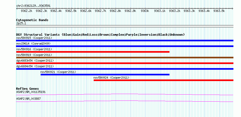Click the 9362.5k ruler tick label
The height and width of the screenshot is (117, 241).
coord(71,11)
